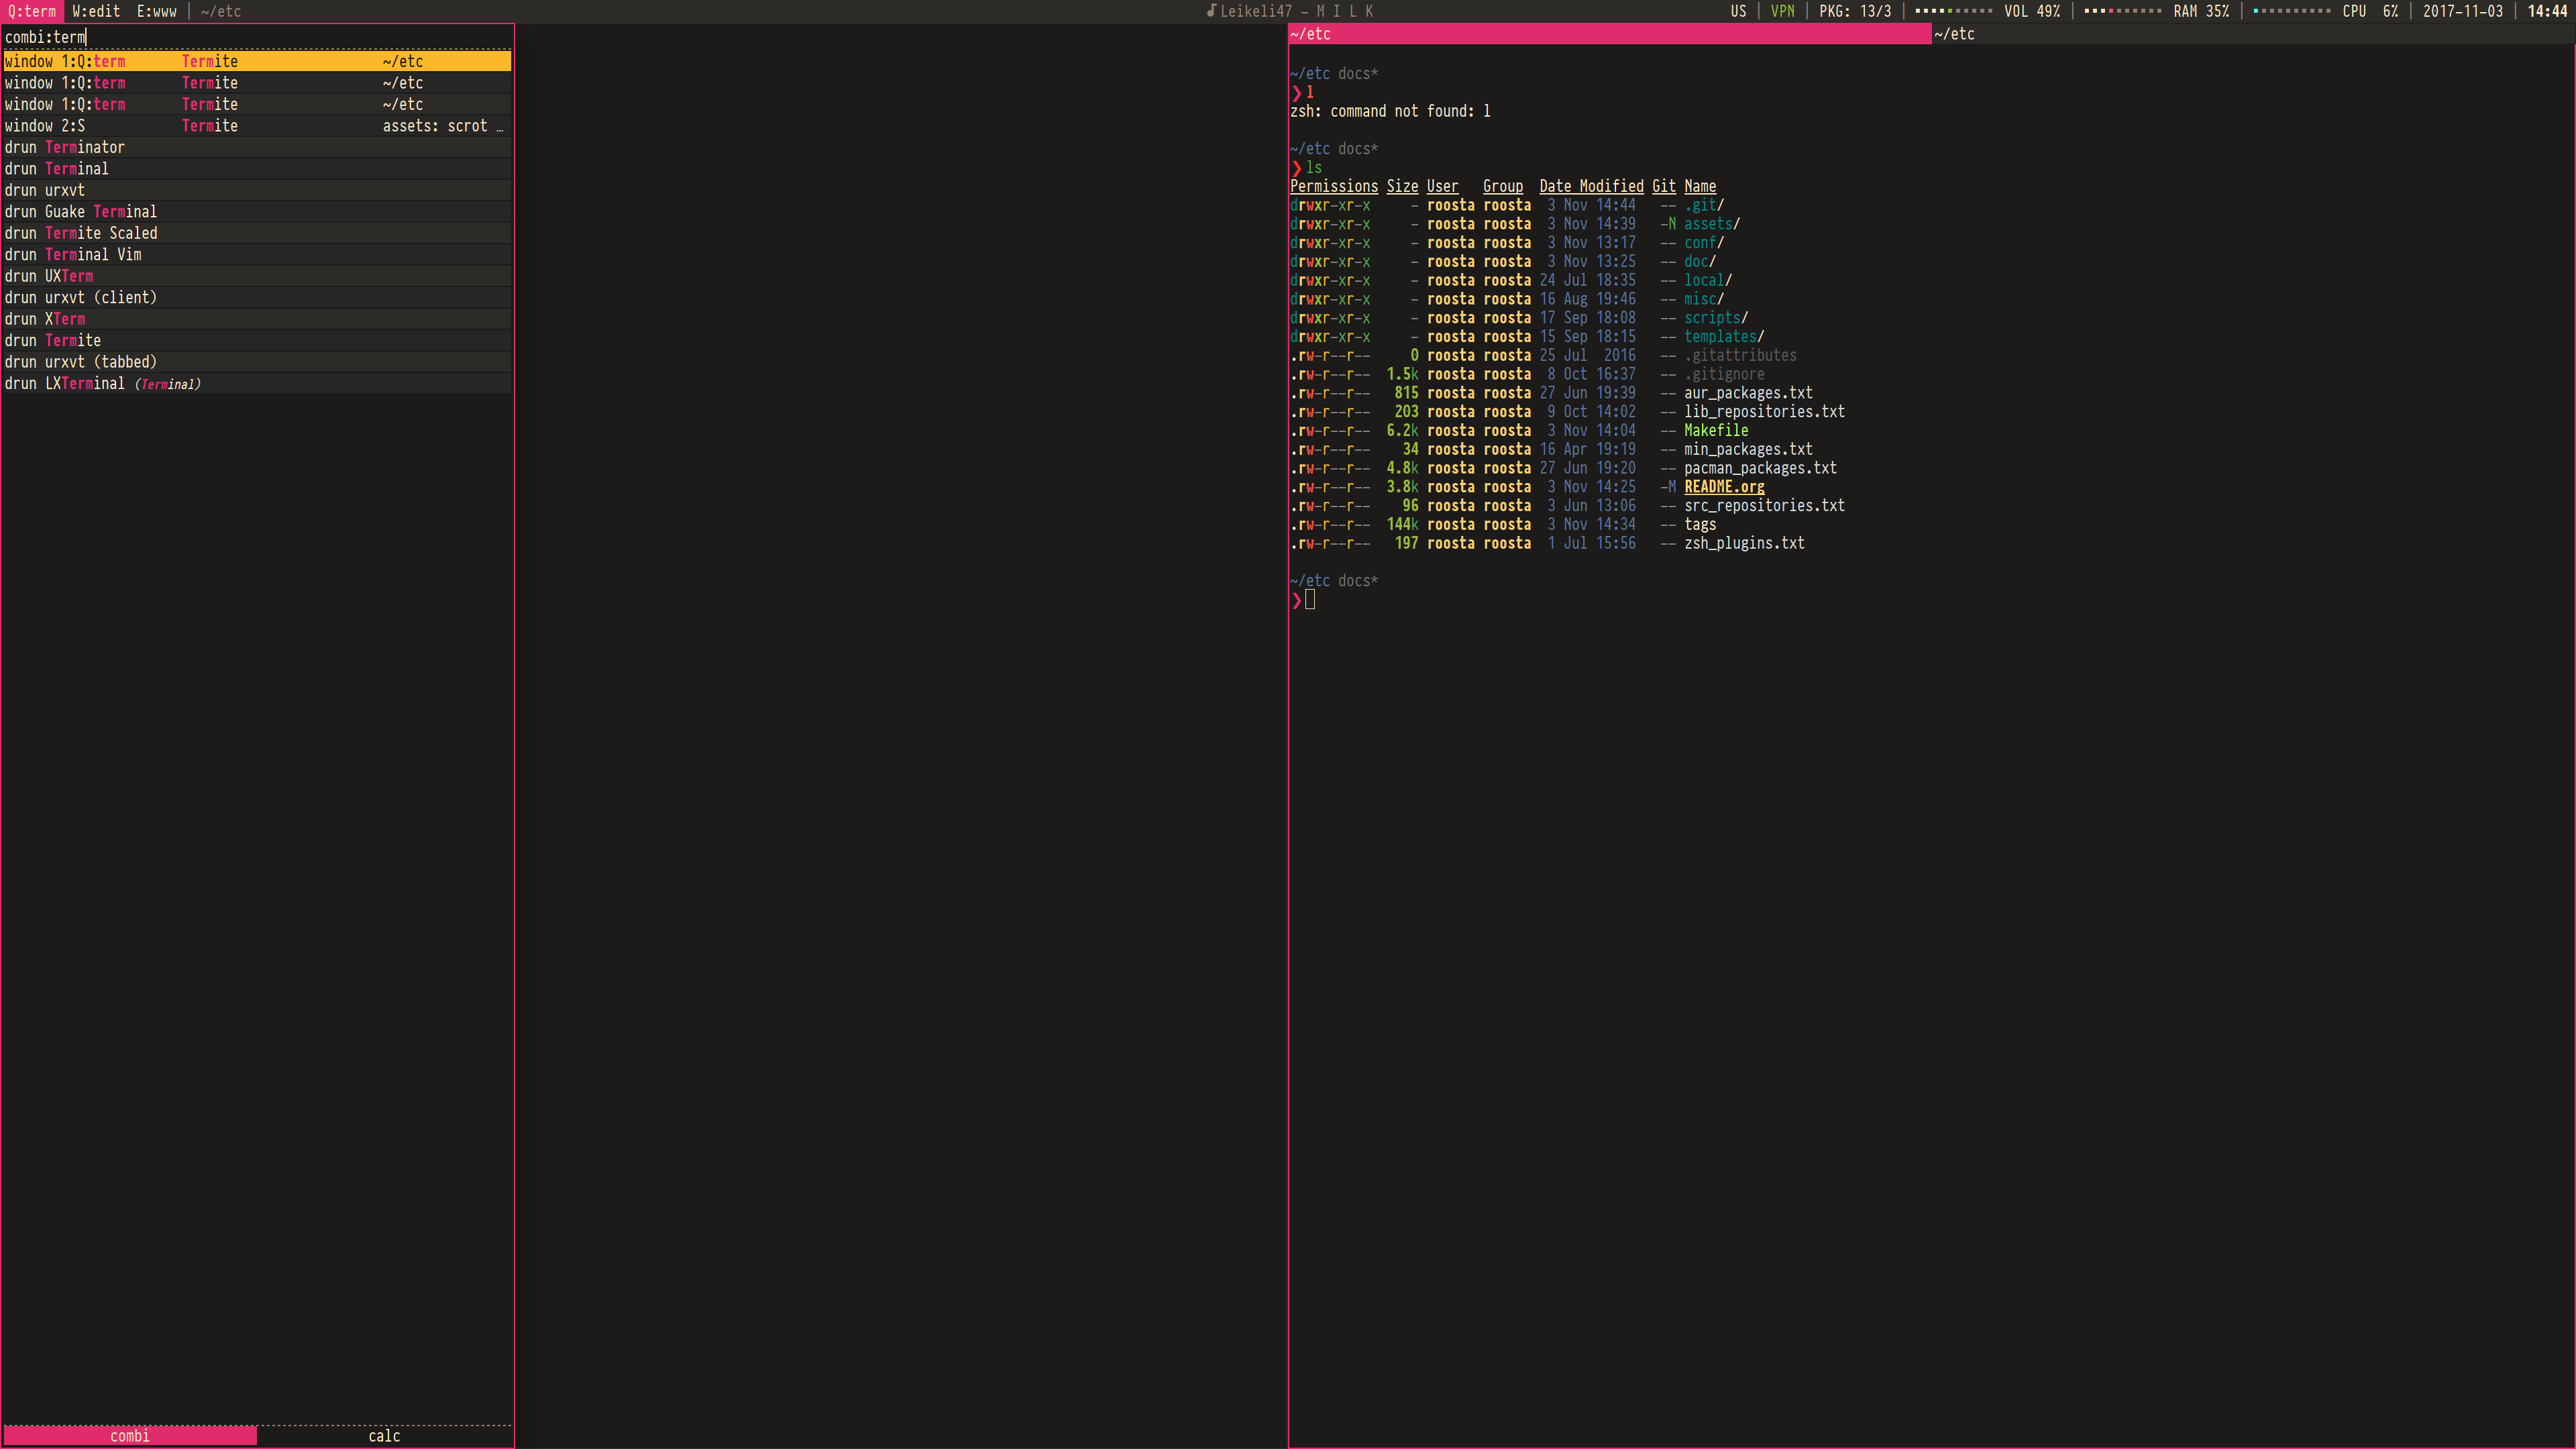Click the CPU usage bar graph
Viewport: 2576px width, 1449px height.
click(x=2292, y=11)
